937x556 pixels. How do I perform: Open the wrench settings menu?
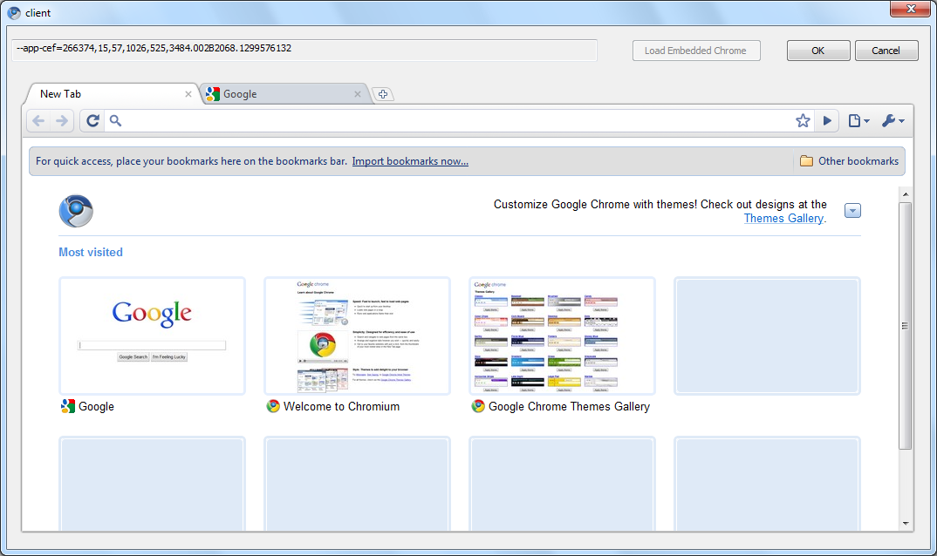tap(893, 121)
